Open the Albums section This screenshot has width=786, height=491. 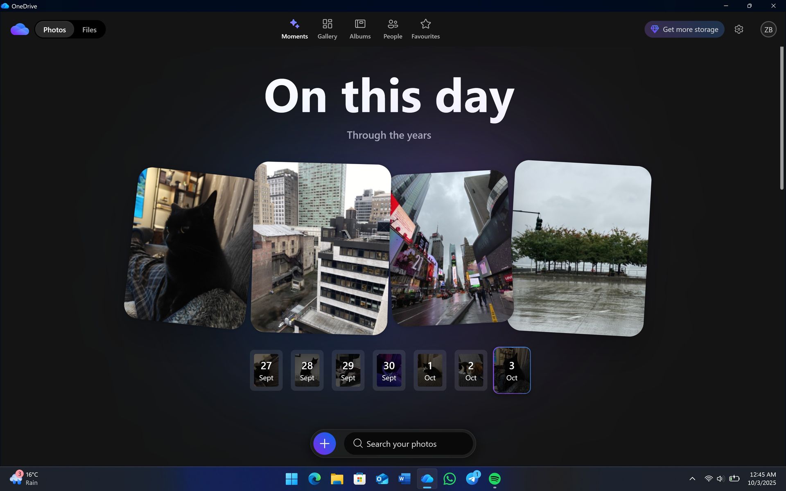coord(359,29)
